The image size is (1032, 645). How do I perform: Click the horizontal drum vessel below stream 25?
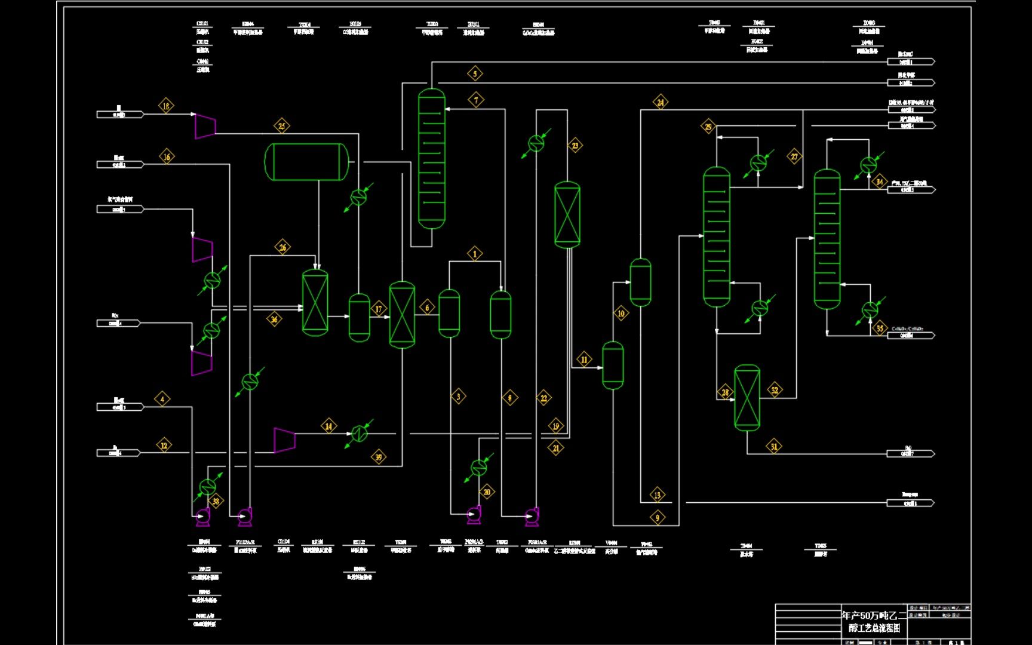[306, 162]
